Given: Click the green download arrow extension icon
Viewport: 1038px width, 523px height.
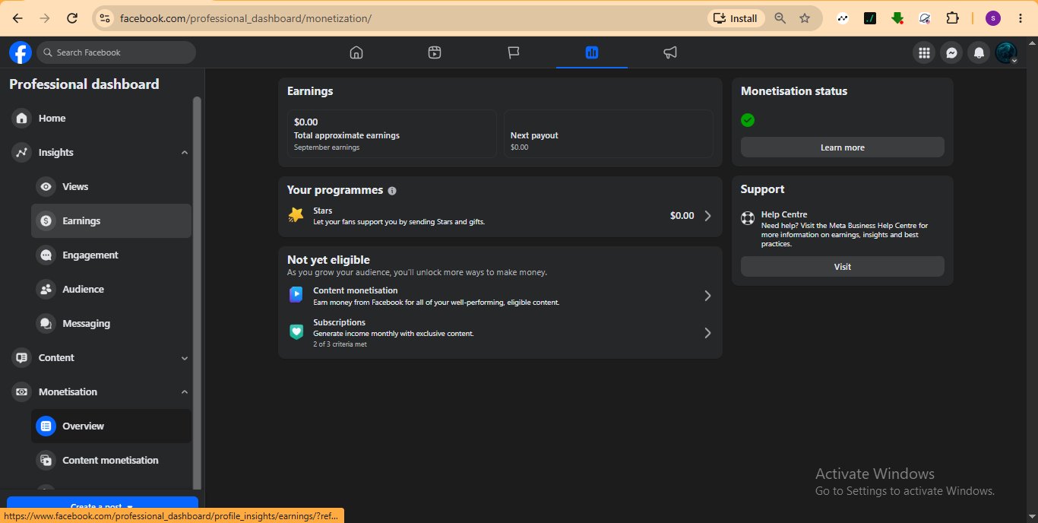Looking at the screenshot, I should (x=897, y=18).
